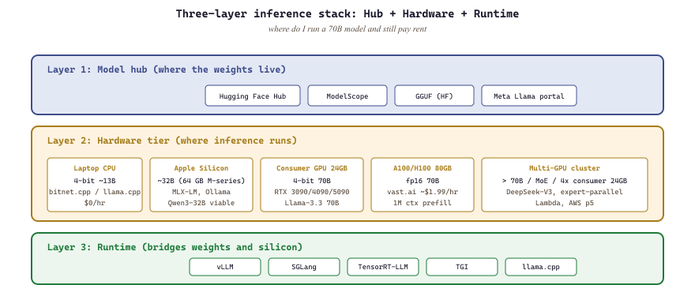Click 'RTX 3090/4090/5090' text
This screenshot has height=300, width=695.
click(x=312, y=192)
